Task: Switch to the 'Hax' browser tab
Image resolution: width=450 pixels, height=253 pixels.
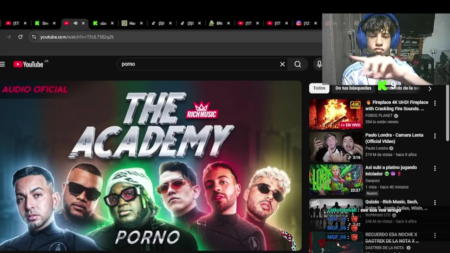Action: [129, 23]
